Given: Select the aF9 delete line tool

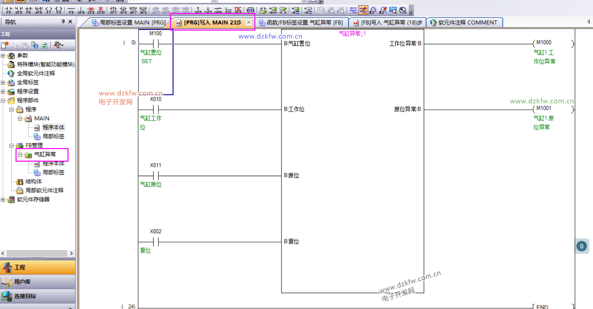Looking at the screenshot, I should 238,10.
